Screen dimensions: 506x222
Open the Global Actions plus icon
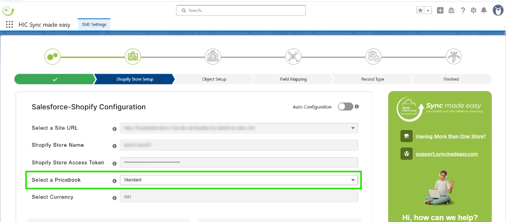click(440, 10)
